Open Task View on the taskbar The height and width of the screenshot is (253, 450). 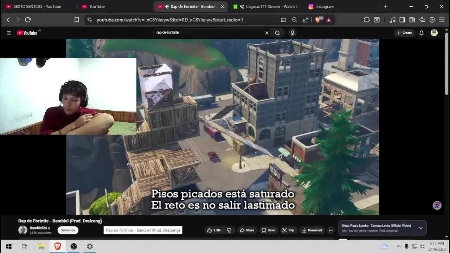[x=25, y=246]
